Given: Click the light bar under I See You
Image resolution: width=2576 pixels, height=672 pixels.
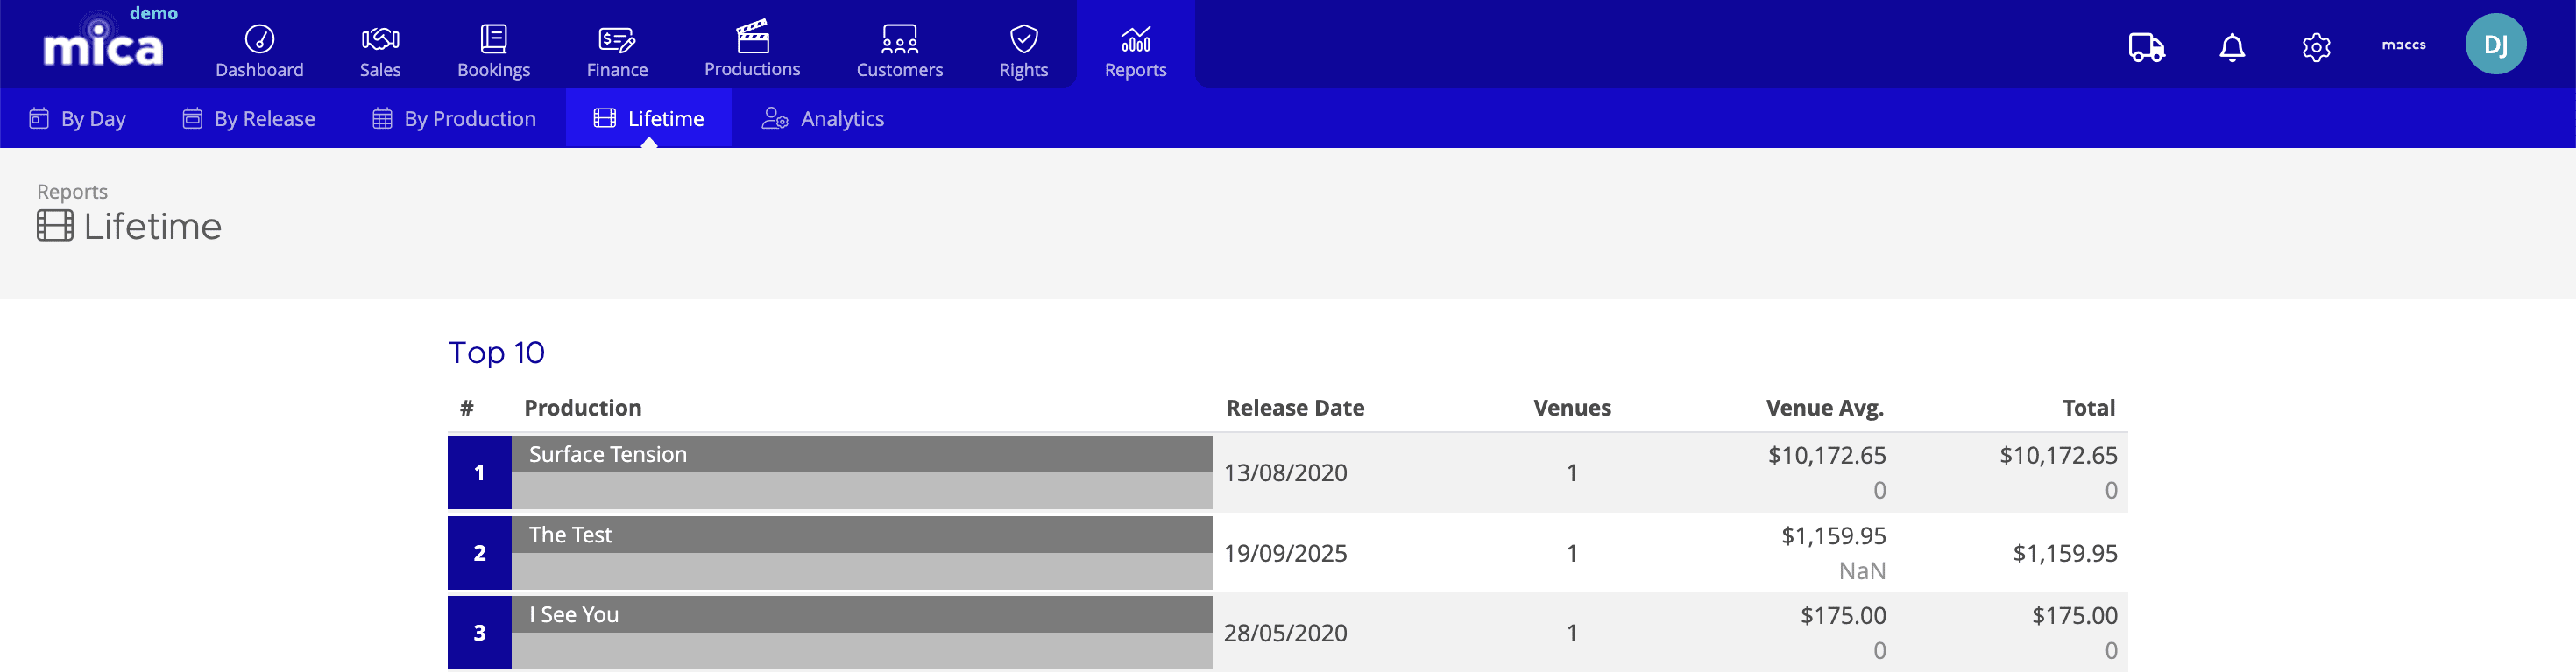Looking at the screenshot, I should tap(862, 651).
